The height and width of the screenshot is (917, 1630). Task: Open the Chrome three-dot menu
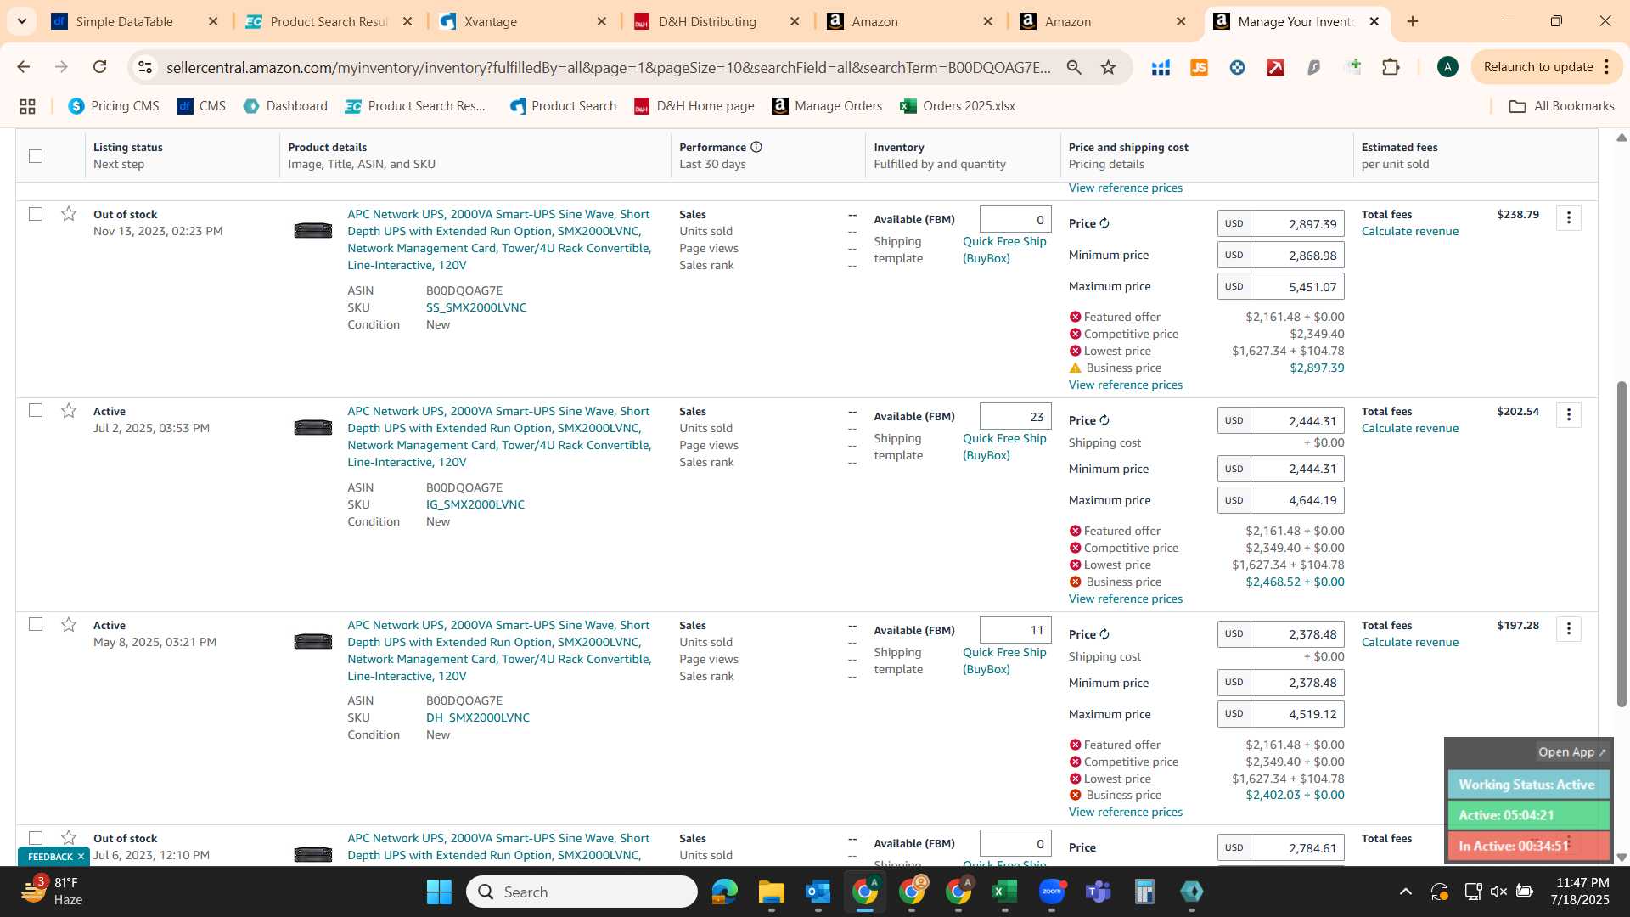click(x=1606, y=67)
